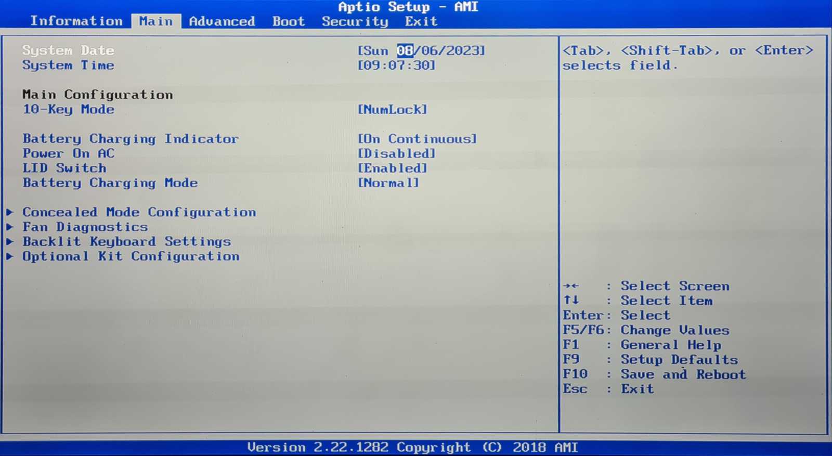The height and width of the screenshot is (456, 832).
Task: Select the highlighted month field 08
Action: pos(405,50)
